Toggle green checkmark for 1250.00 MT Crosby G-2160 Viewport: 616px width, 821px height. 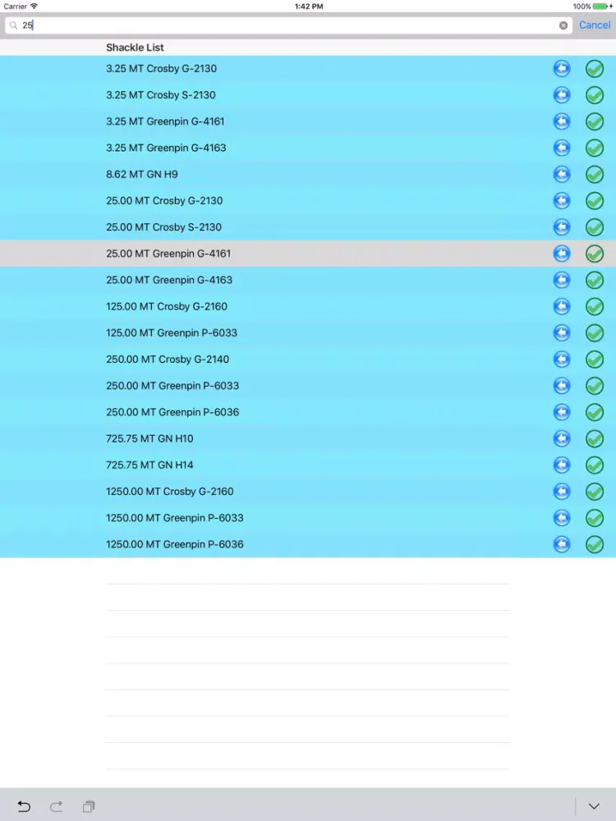point(595,492)
